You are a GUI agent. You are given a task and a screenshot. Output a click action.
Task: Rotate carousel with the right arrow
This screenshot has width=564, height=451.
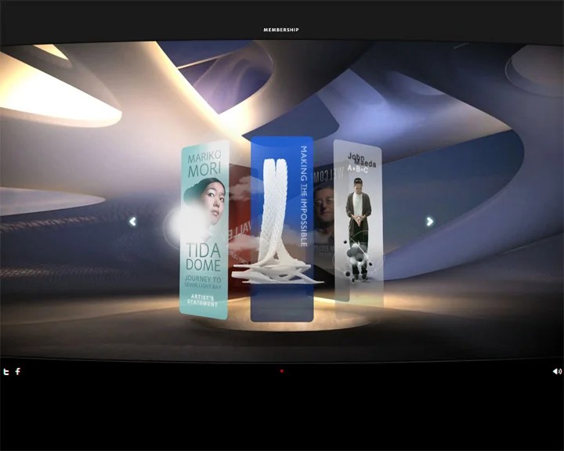coord(430,221)
